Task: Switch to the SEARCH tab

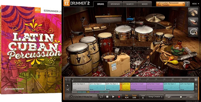Action: 130,4
